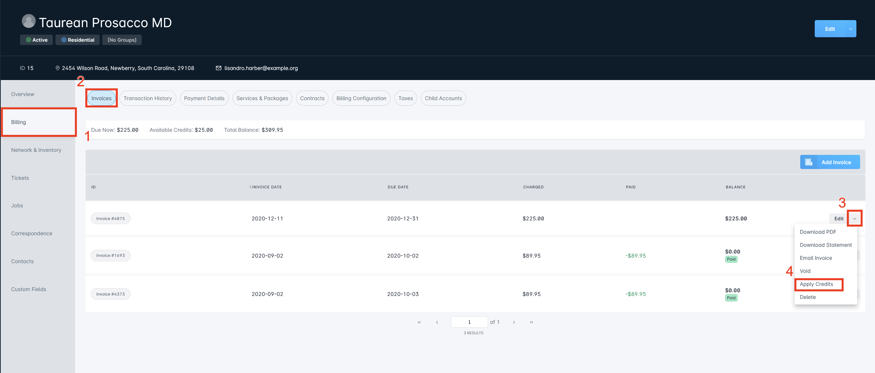Switch to the Transaction History tab
Viewport: 875px width, 373px height.
148,98
